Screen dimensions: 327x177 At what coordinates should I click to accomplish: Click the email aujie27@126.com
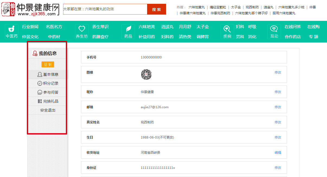point(155,107)
